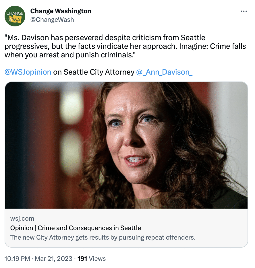
Task: Open the Change Washington display name
Action: pyautogui.click(x=61, y=11)
